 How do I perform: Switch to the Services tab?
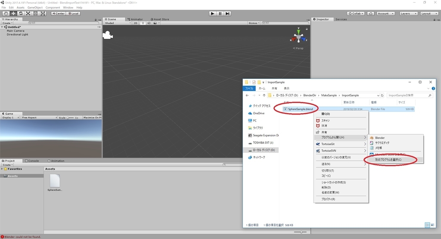341,19
